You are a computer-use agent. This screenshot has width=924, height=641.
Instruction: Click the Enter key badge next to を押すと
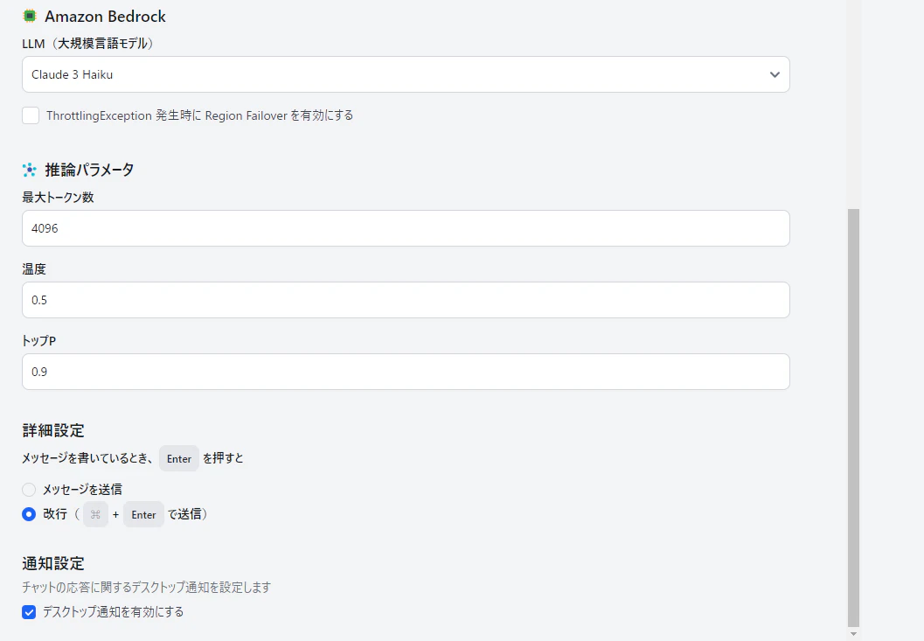point(179,459)
